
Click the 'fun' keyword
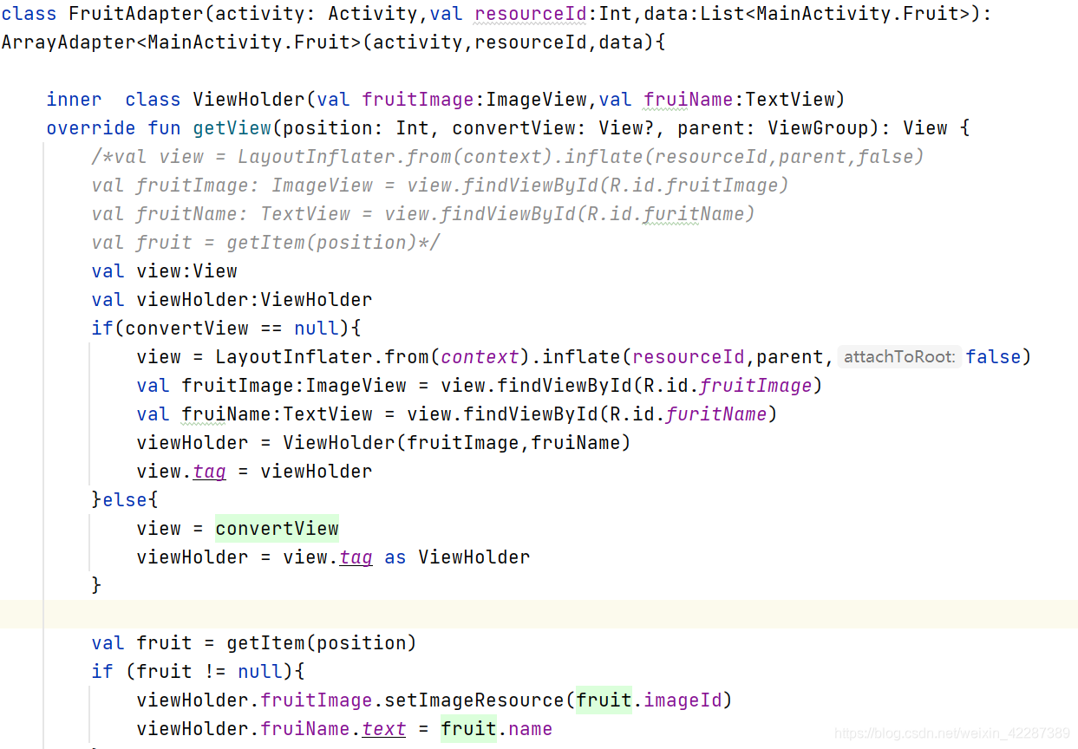point(165,128)
